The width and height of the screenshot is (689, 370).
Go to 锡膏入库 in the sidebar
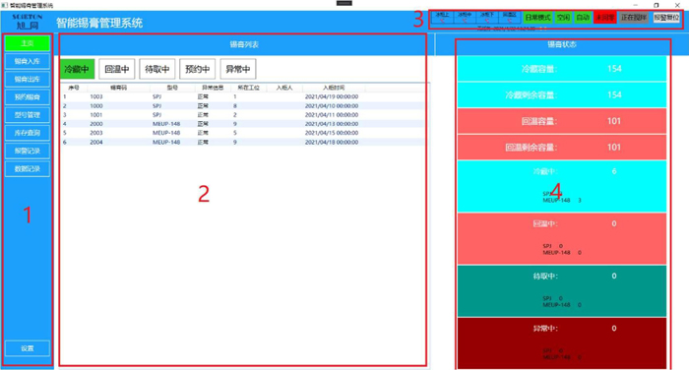28,61
